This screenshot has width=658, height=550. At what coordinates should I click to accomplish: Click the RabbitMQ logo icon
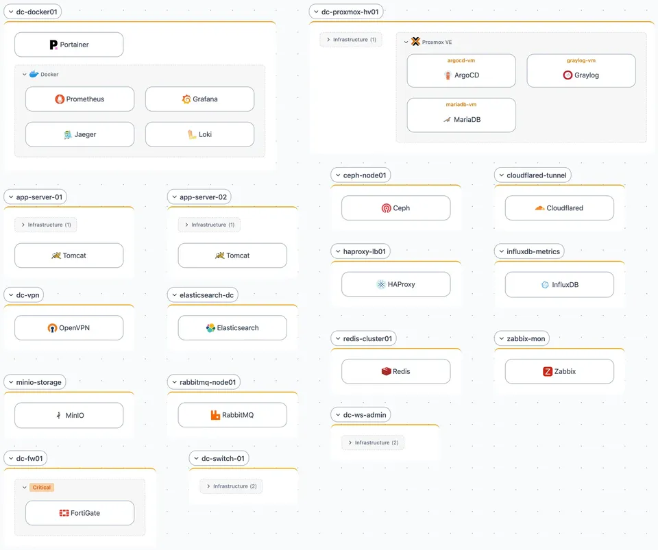[x=215, y=416]
